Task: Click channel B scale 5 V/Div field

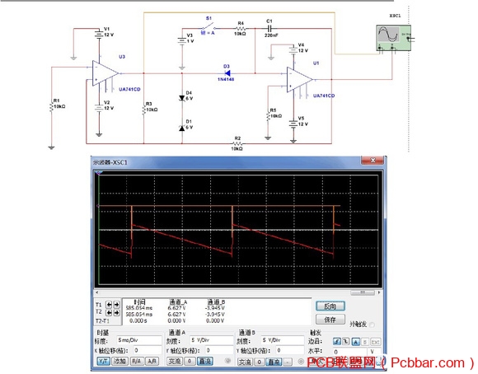Action: tap(283, 340)
